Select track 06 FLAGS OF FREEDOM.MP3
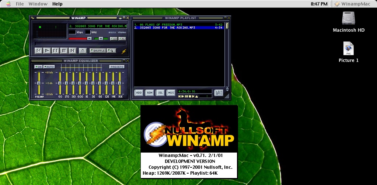This screenshot has height=185, width=377. point(179,25)
